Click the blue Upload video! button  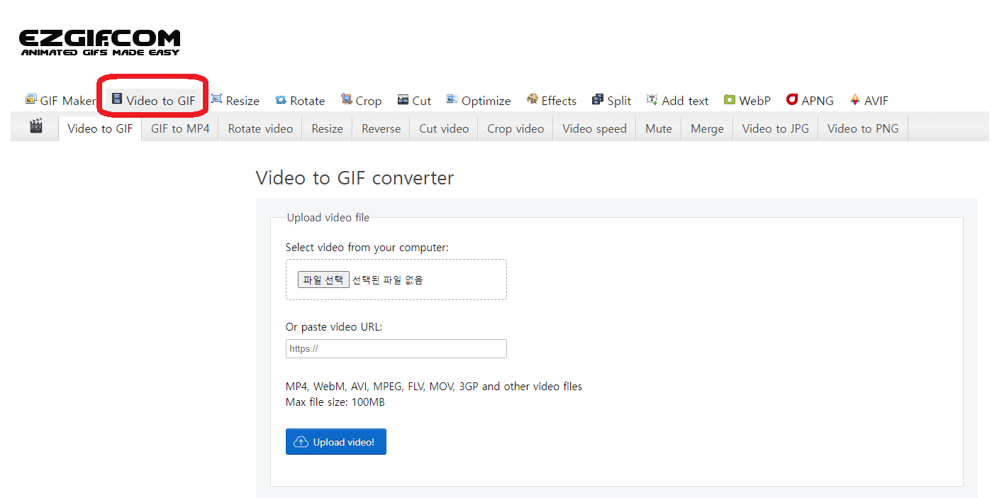pyautogui.click(x=336, y=442)
